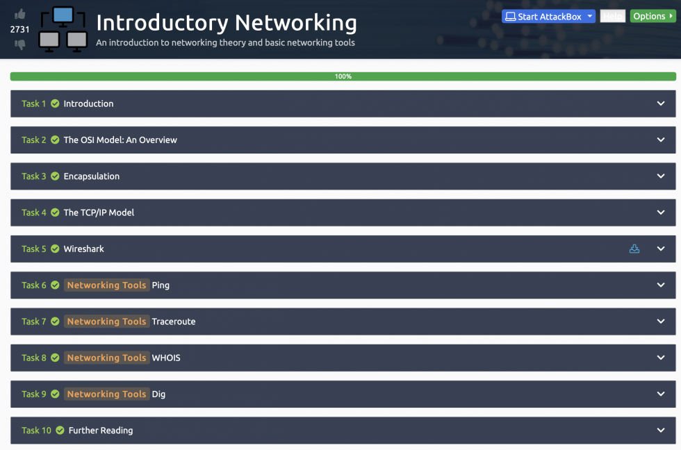Click the room's networked computers logo

tap(63, 29)
